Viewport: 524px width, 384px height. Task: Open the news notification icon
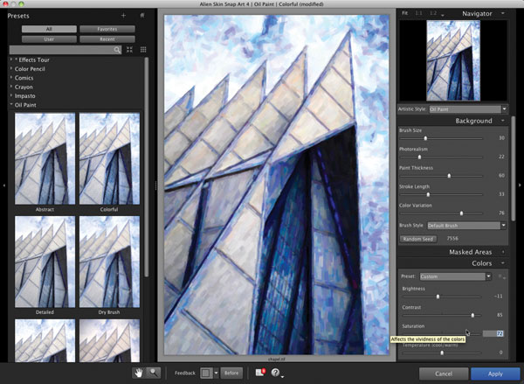pyautogui.click(x=260, y=373)
